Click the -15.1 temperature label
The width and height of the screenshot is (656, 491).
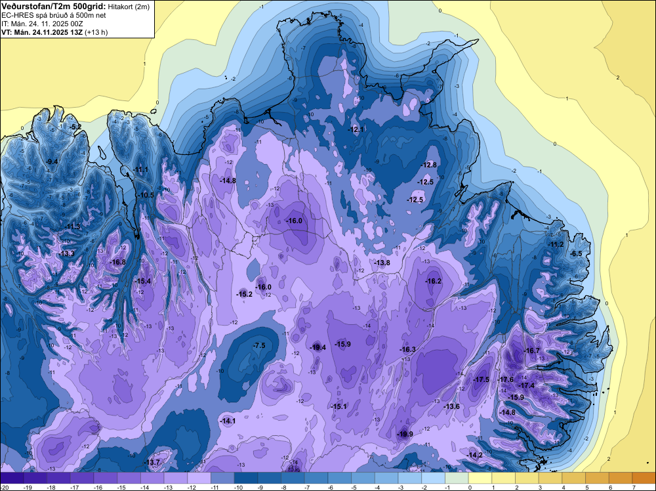click(x=338, y=406)
